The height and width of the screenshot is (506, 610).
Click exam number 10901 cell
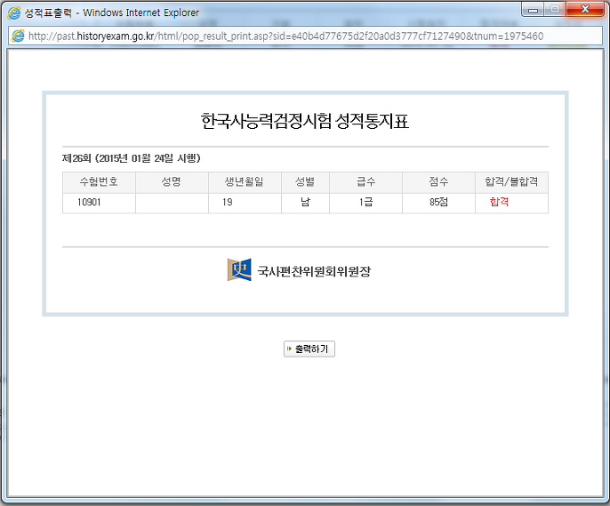(99, 203)
